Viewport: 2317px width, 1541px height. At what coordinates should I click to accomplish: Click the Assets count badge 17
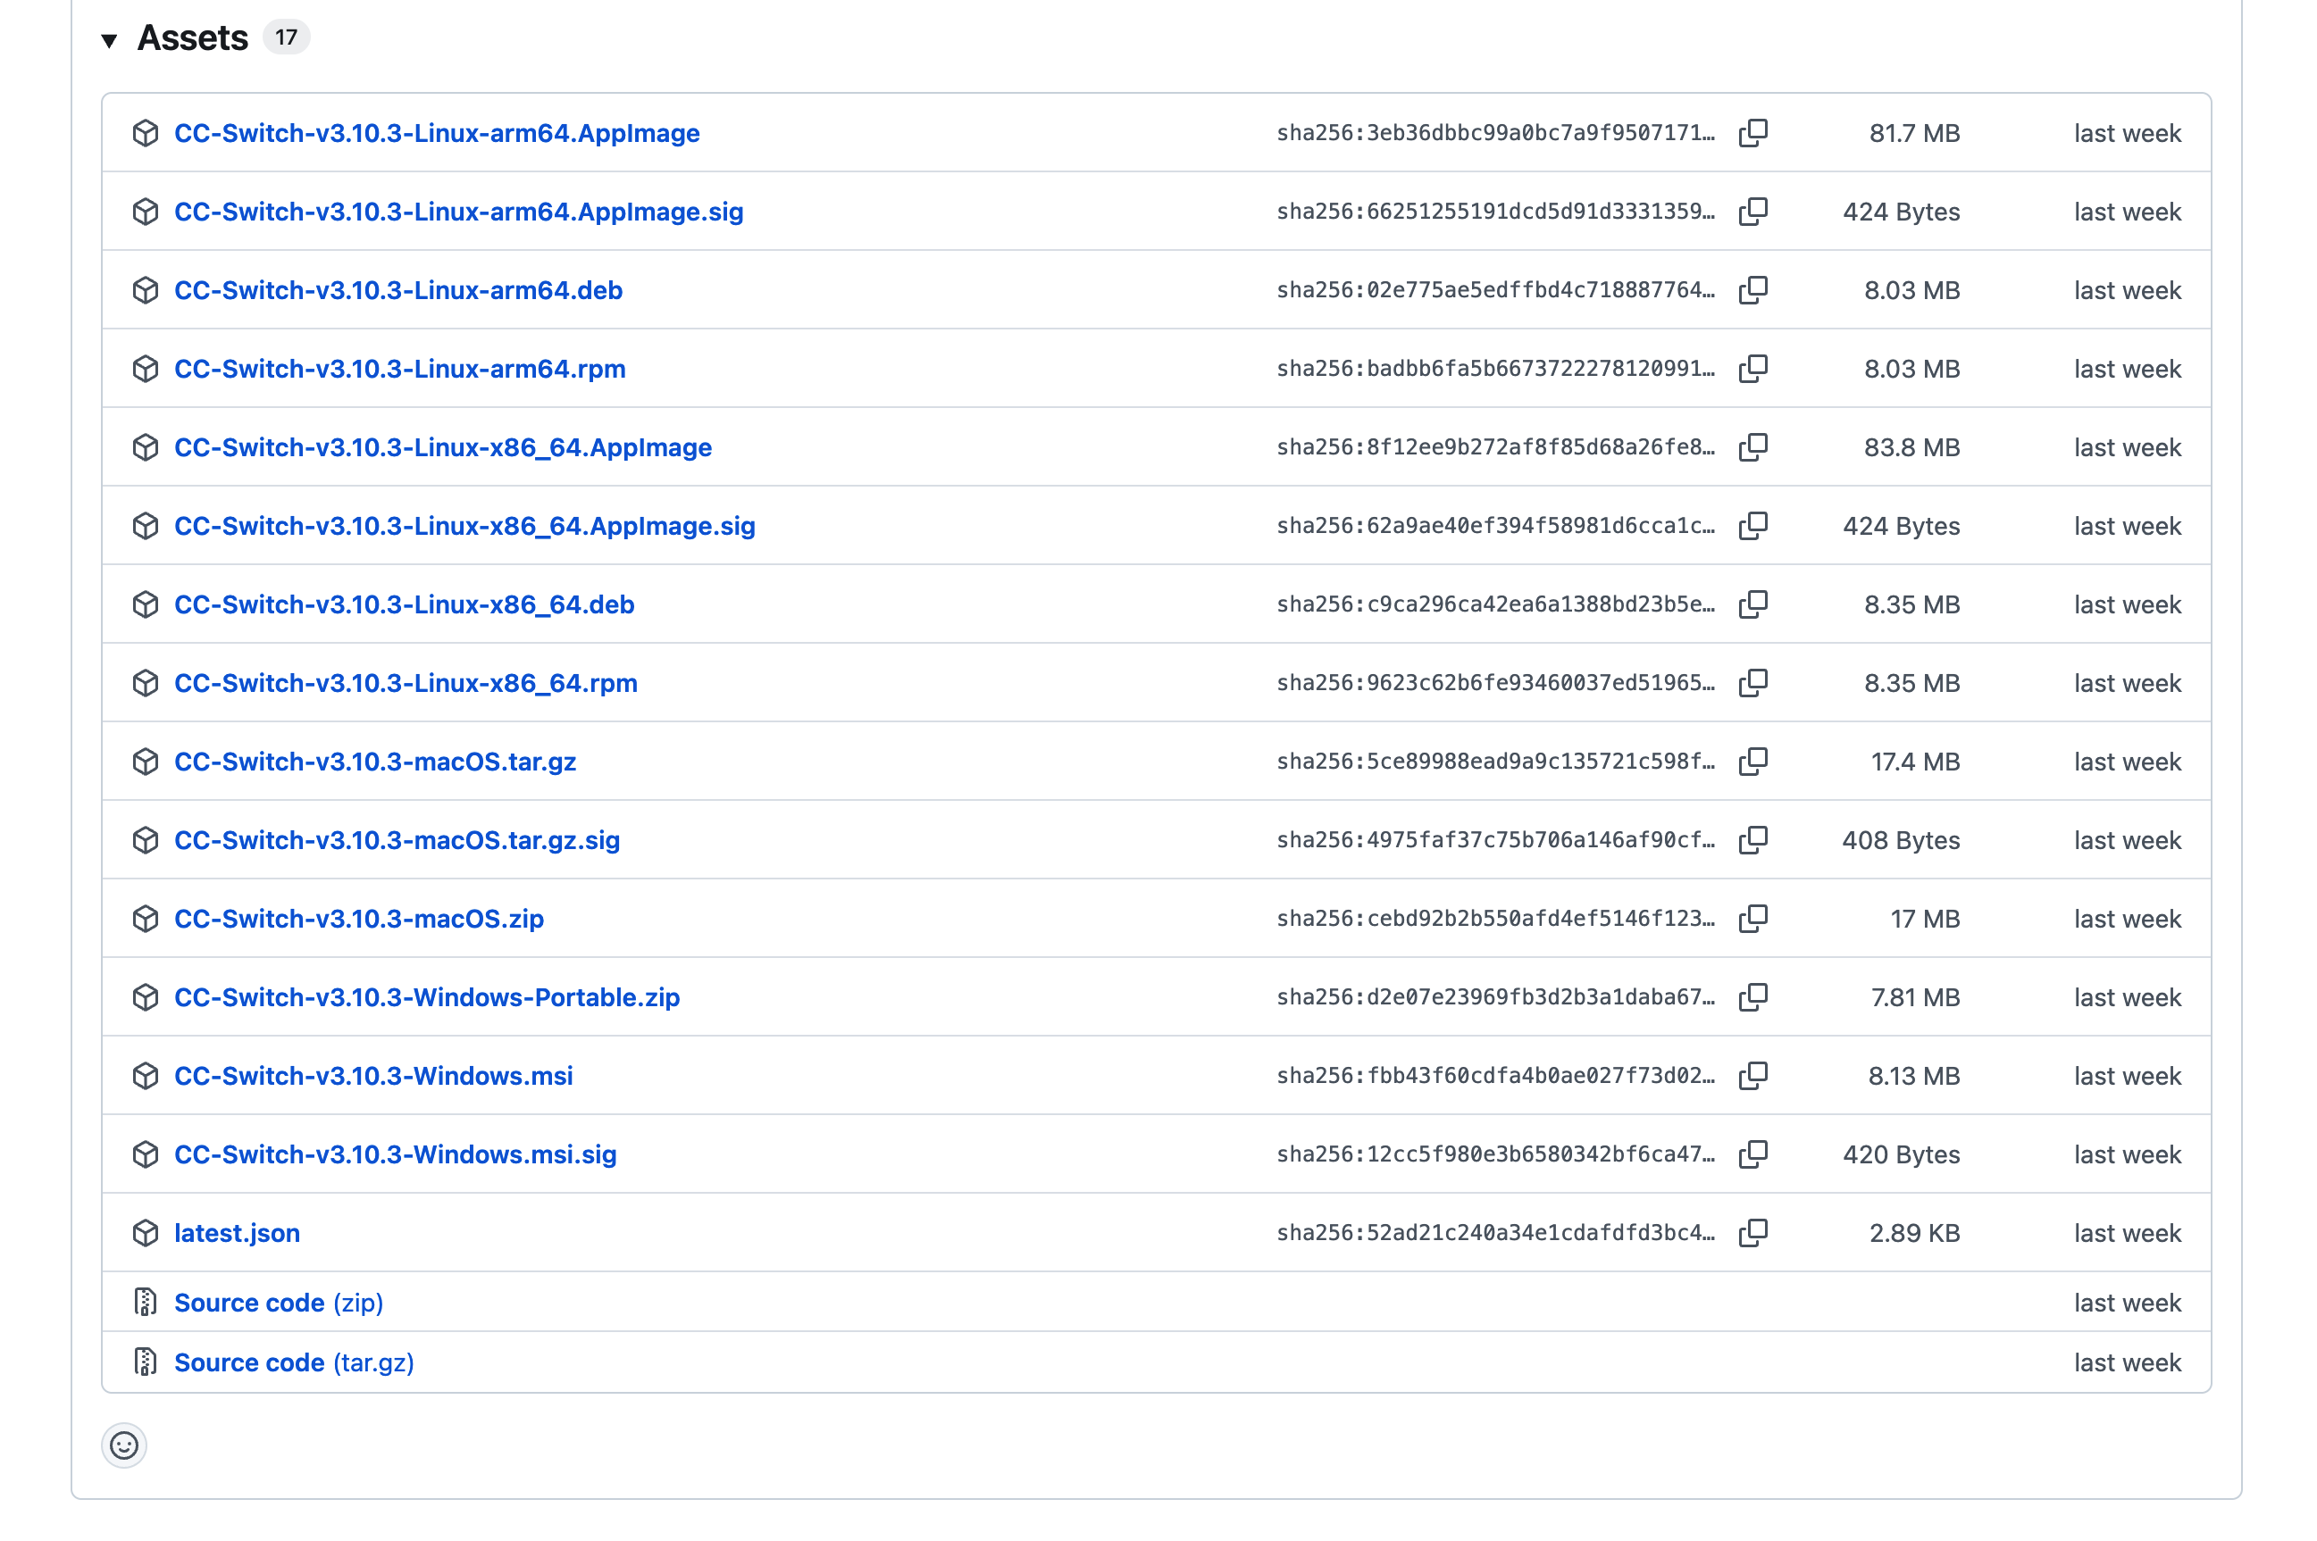point(286,37)
